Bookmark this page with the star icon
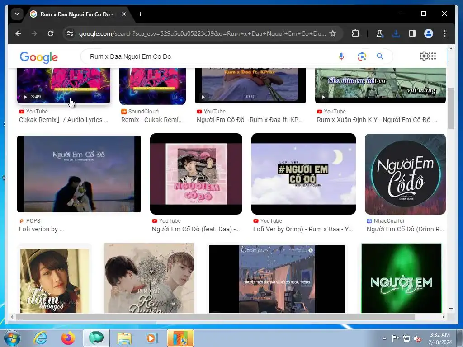The width and height of the screenshot is (463, 347). [x=333, y=33]
